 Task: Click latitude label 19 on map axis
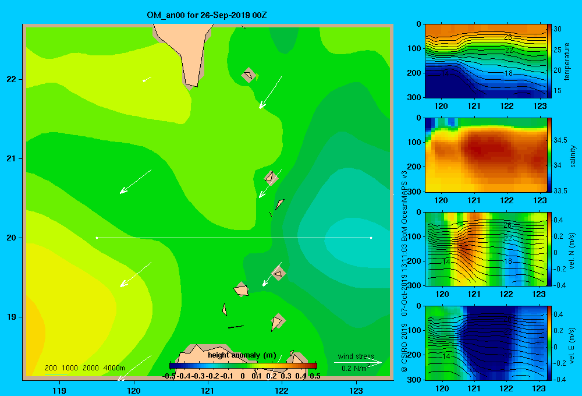tap(12, 317)
